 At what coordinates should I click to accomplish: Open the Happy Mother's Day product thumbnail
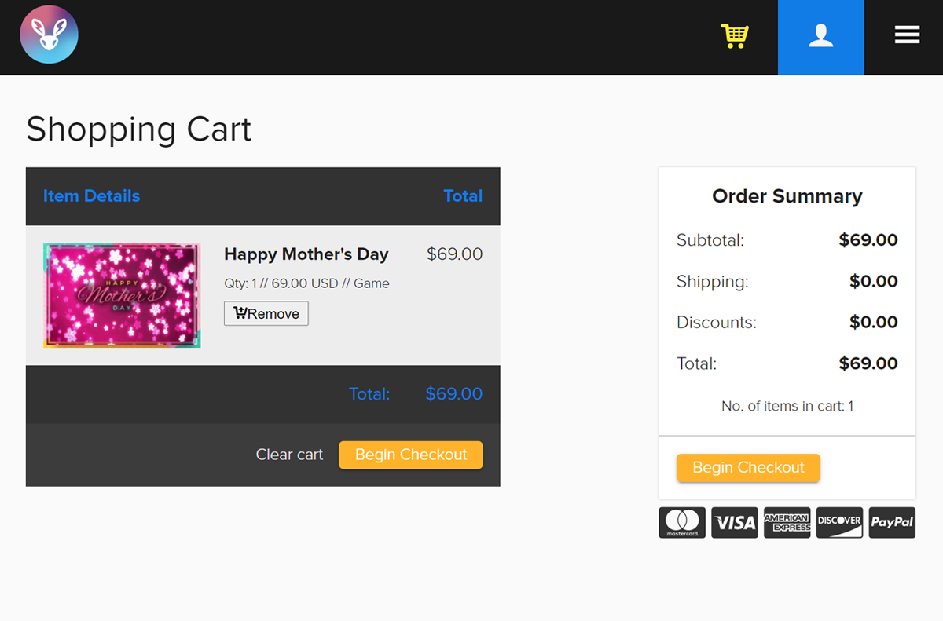pyautogui.click(x=122, y=295)
